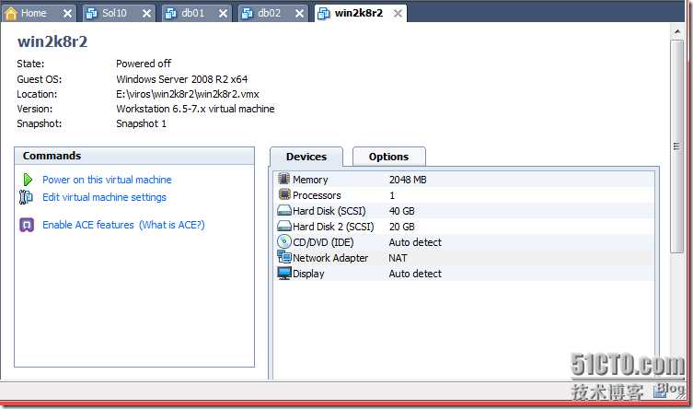Close the win2k8r2 tab

[398, 14]
